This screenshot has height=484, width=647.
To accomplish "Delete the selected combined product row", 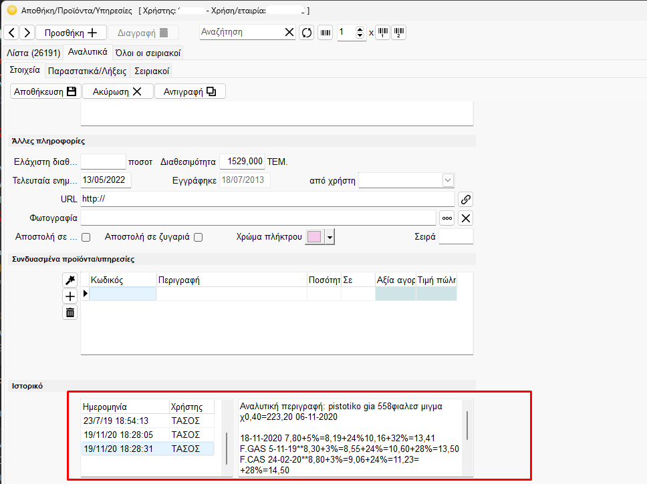I will [x=70, y=312].
